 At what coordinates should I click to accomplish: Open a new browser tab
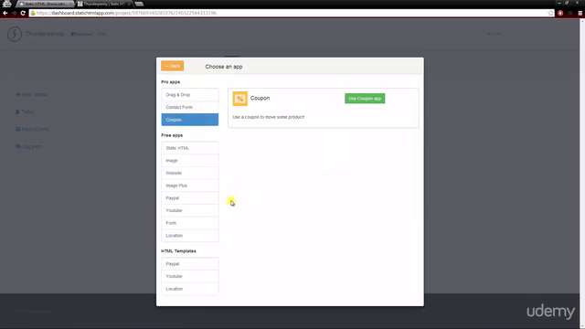click(x=139, y=4)
